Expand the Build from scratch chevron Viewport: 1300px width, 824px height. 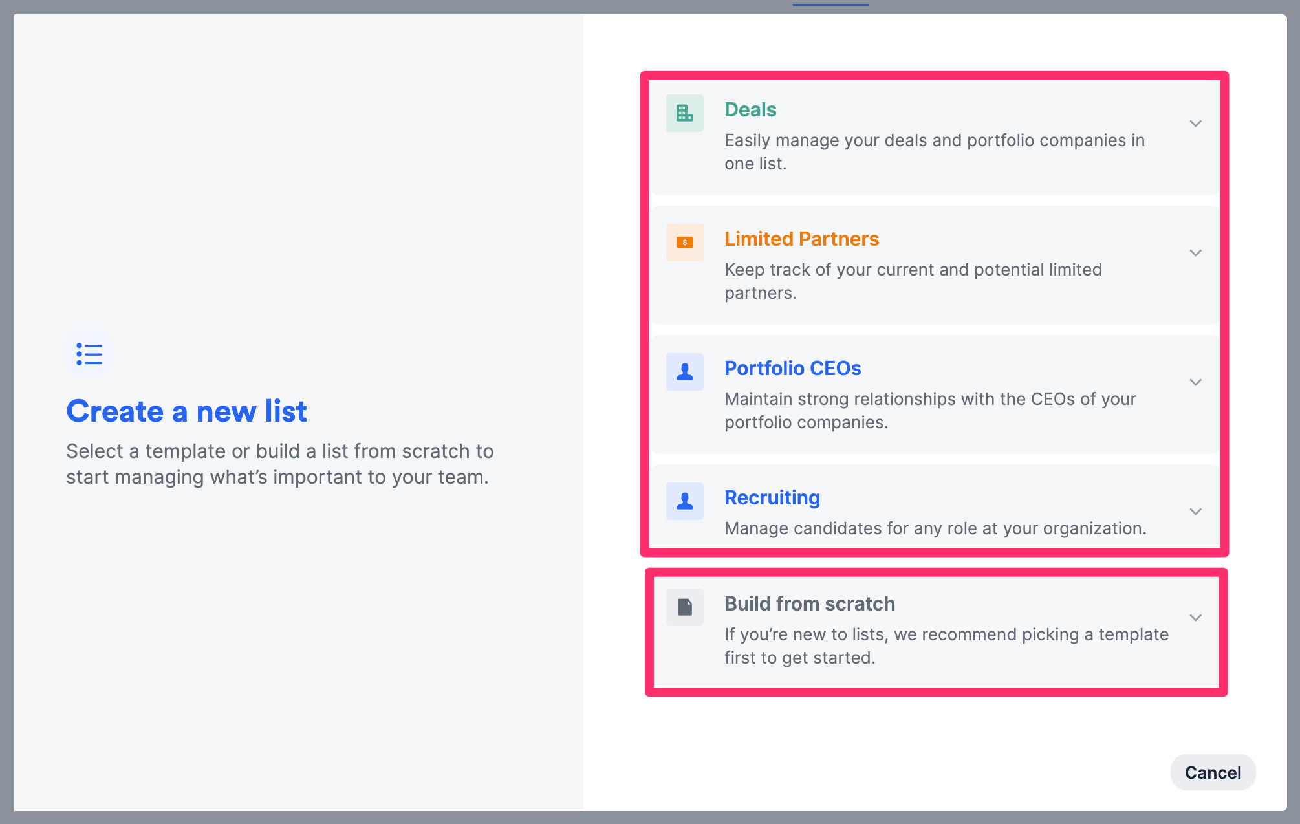pos(1195,618)
